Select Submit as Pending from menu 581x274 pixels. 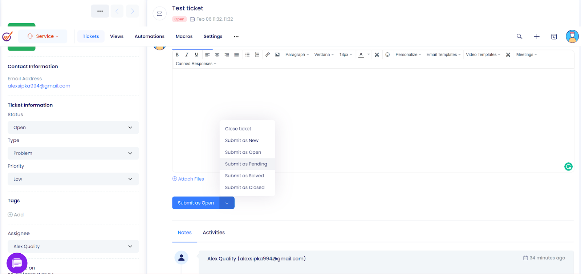[x=246, y=164]
